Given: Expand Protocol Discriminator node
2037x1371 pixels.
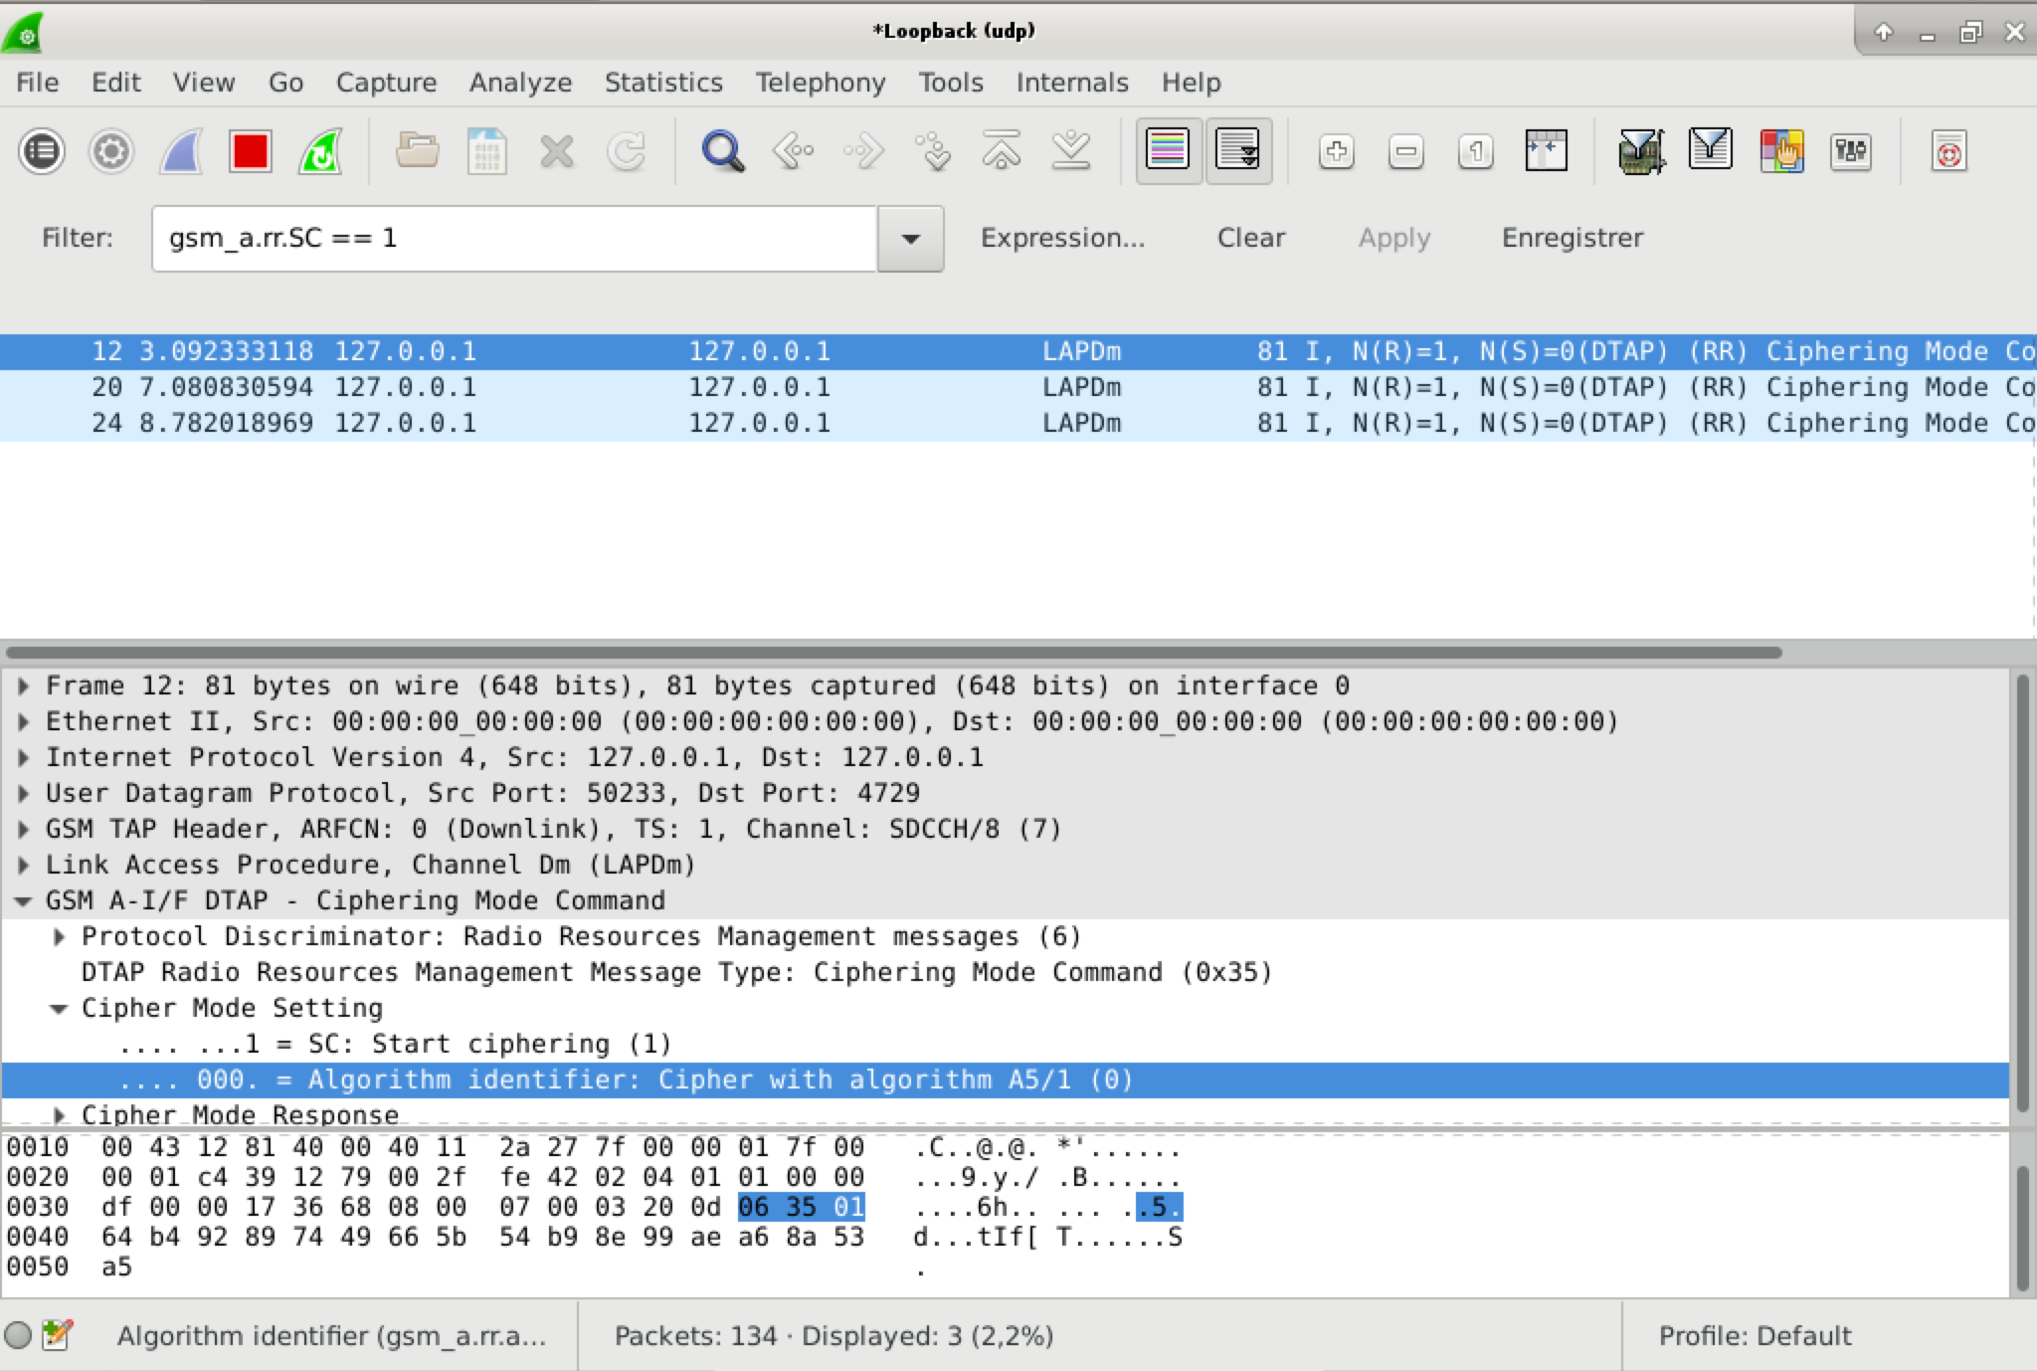Looking at the screenshot, I should [59, 936].
